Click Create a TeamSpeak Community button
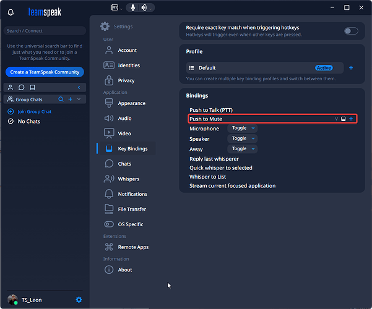This screenshot has height=309, width=372. 45,72
